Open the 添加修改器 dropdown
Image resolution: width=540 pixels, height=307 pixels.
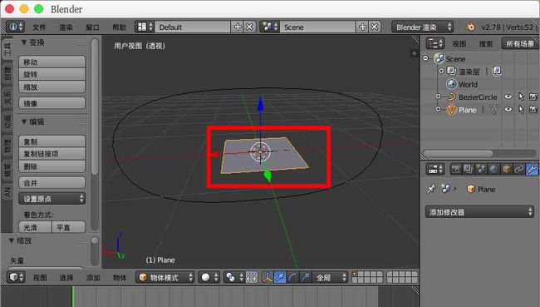479,212
